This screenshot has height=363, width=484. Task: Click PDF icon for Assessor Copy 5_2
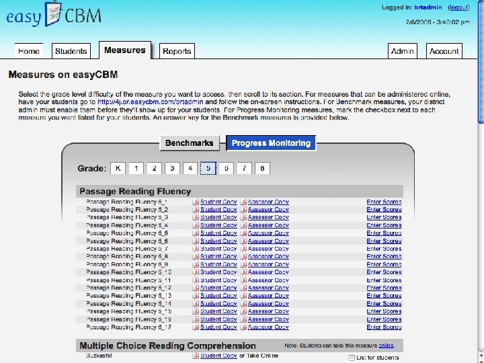pos(243,210)
